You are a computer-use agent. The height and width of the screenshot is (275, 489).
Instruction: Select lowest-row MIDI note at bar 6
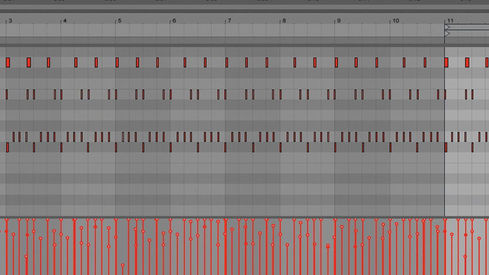pos(171,147)
